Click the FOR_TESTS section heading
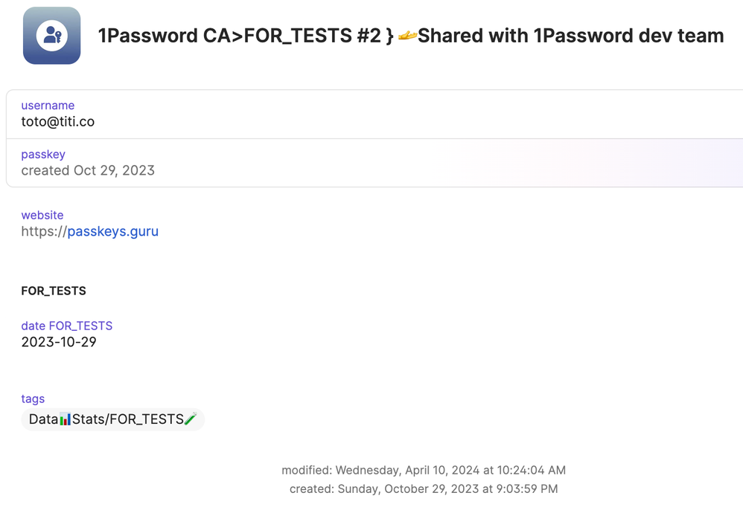The image size is (743, 516). (54, 291)
